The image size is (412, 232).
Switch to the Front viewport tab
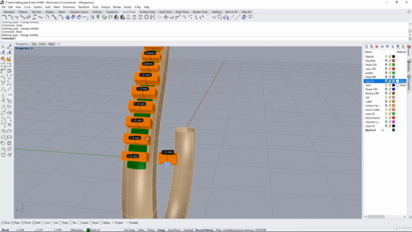coord(42,44)
